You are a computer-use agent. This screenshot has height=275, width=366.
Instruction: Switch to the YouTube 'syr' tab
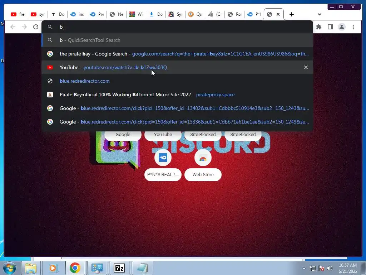point(38,14)
